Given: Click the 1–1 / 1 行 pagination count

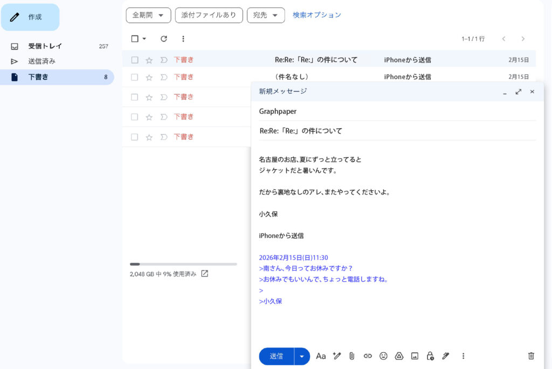Looking at the screenshot, I should pos(473,39).
